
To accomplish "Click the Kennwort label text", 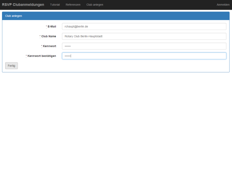I will click(x=50, y=46).
